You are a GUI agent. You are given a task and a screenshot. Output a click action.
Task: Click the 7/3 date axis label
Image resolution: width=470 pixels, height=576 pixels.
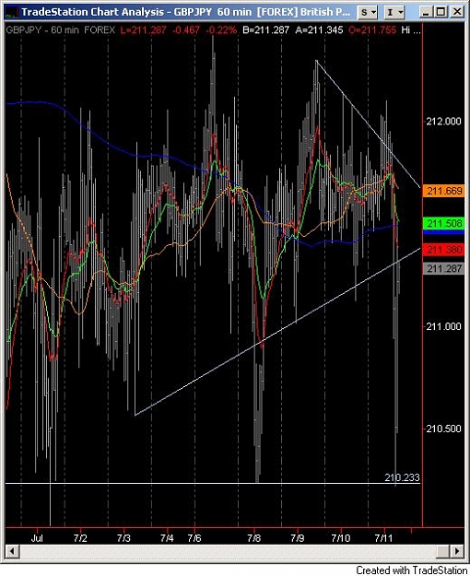coord(123,538)
